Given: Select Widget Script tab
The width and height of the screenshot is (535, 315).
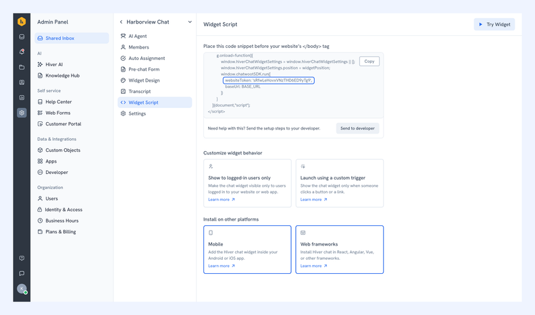Looking at the screenshot, I should 155,103.
